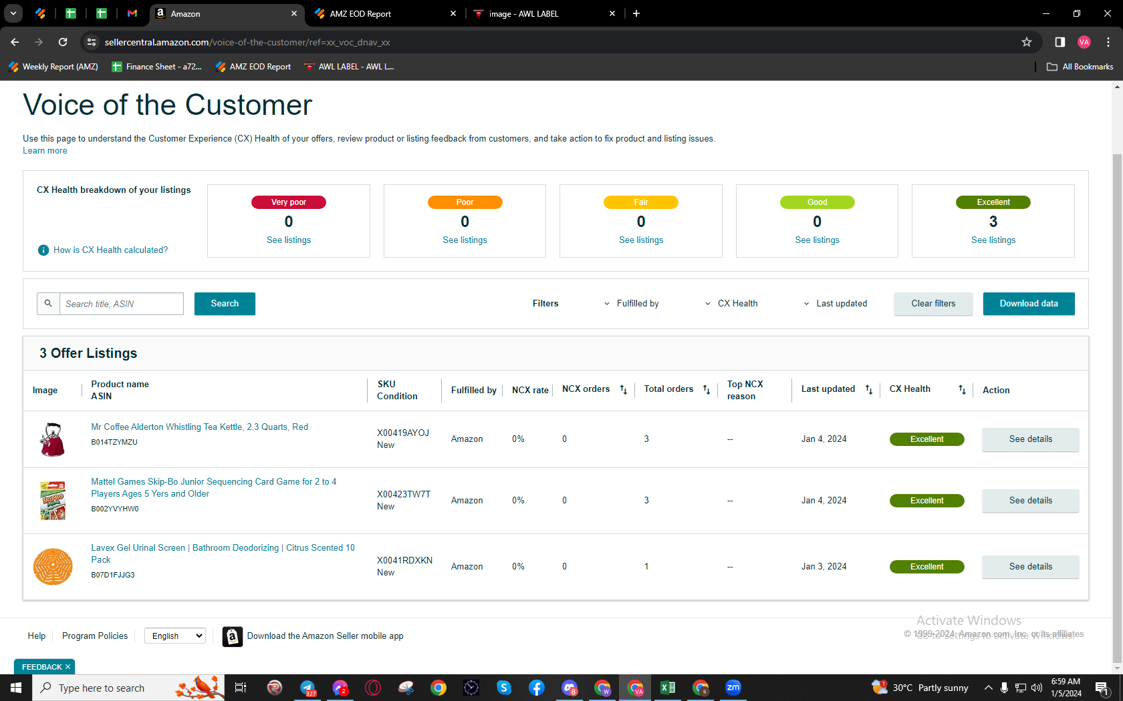
Task: Expand the Fulfilled by filter
Action: point(631,304)
